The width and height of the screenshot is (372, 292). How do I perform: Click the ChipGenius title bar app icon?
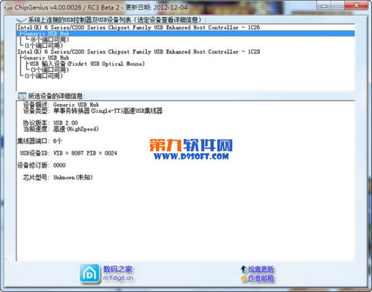[9, 7]
